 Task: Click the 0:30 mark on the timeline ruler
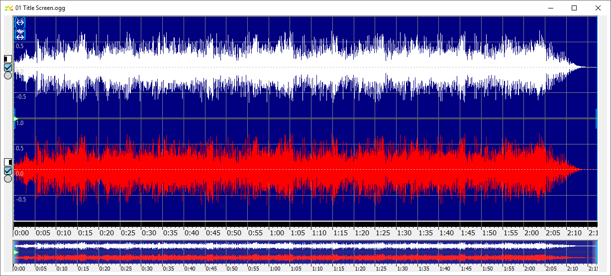[149, 232]
